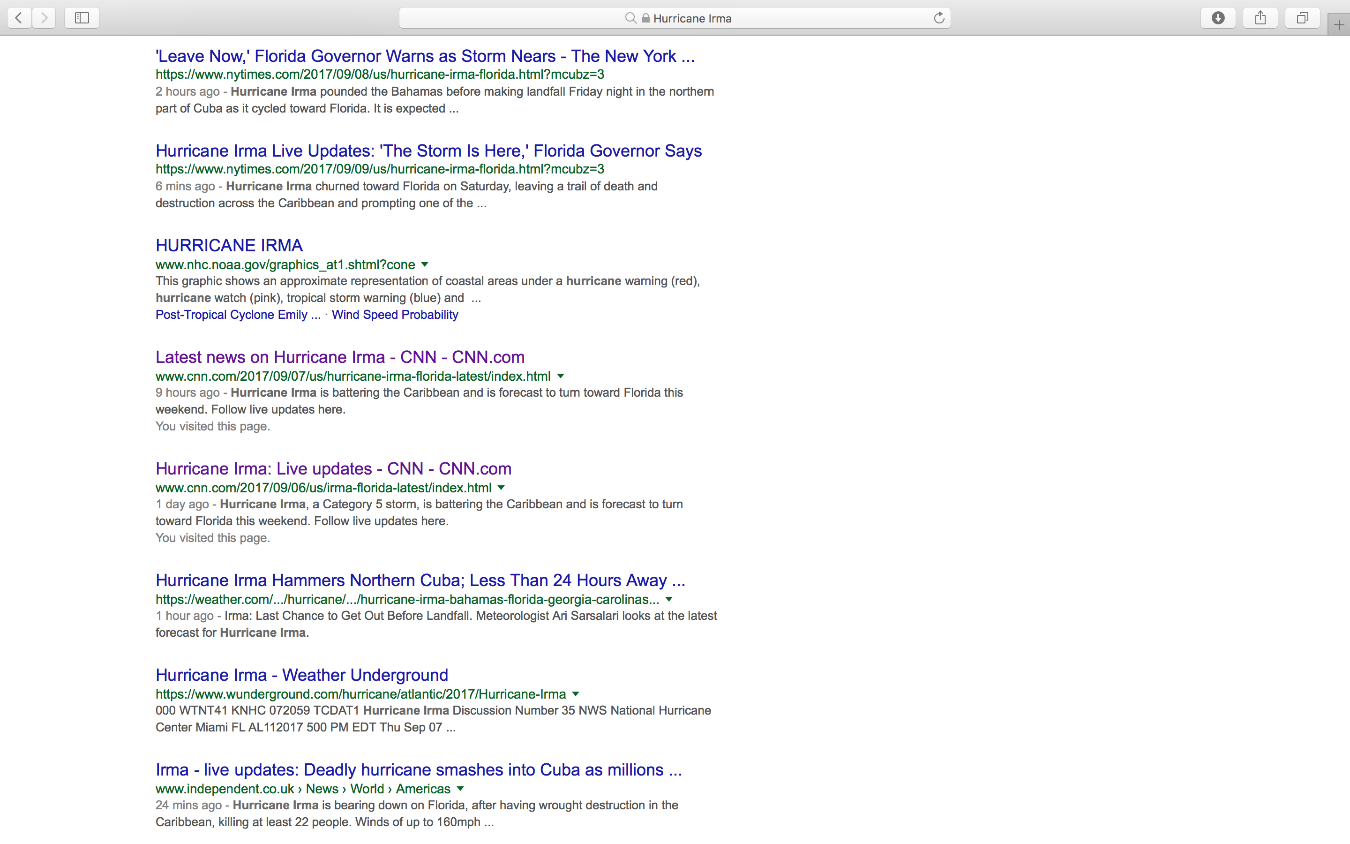Follow the Wind Speed Probability sitelink
The width and height of the screenshot is (1350, 844).
coord(395,315)
